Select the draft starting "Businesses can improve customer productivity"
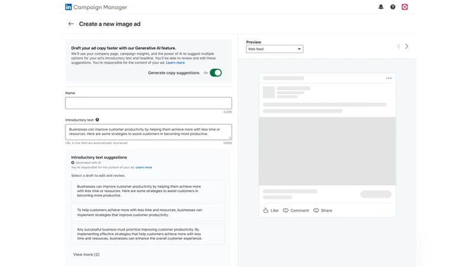Image resolution: width=476 pixels, height=267 pixels. [148, 190]
